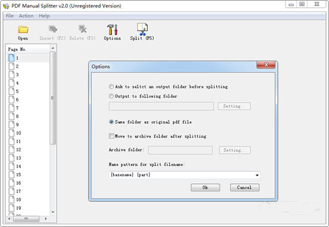Open the File menu
The image size is (329, 227).
(x=10, y=16)
